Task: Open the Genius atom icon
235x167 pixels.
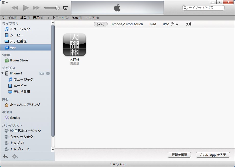Action: coord(7,118)
